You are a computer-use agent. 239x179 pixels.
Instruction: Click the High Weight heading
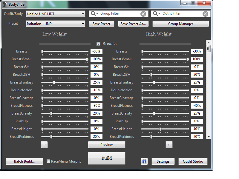[x=159, y=34]
